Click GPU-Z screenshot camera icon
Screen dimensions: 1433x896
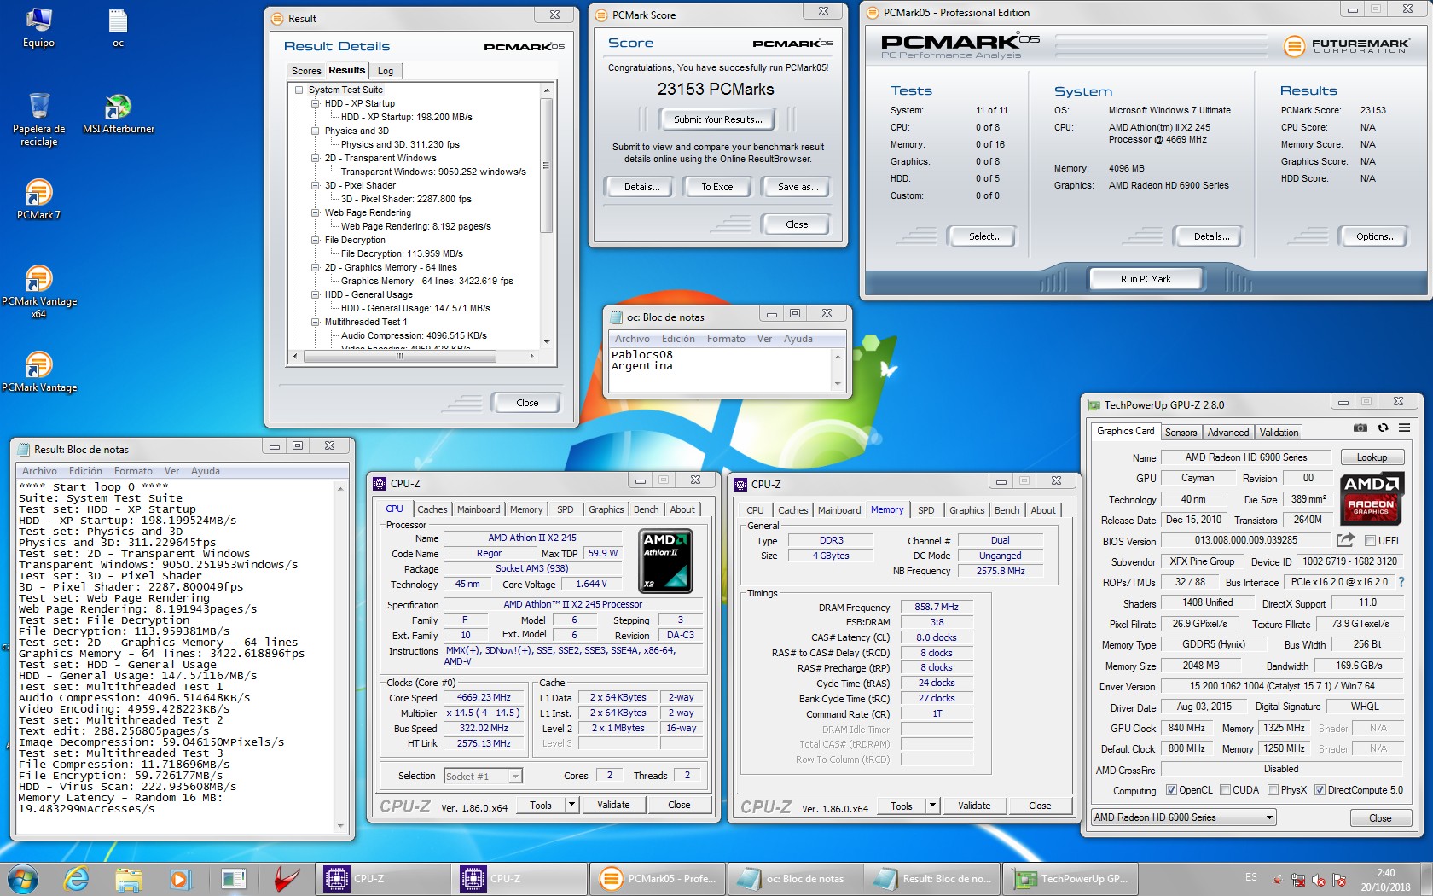1360,428
